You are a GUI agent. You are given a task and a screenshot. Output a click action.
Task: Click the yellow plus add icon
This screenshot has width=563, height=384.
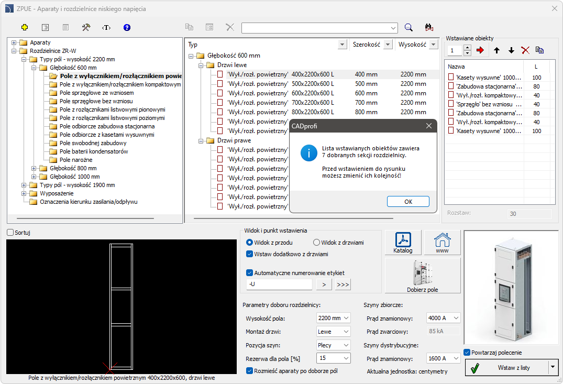[x=24, y=27]
